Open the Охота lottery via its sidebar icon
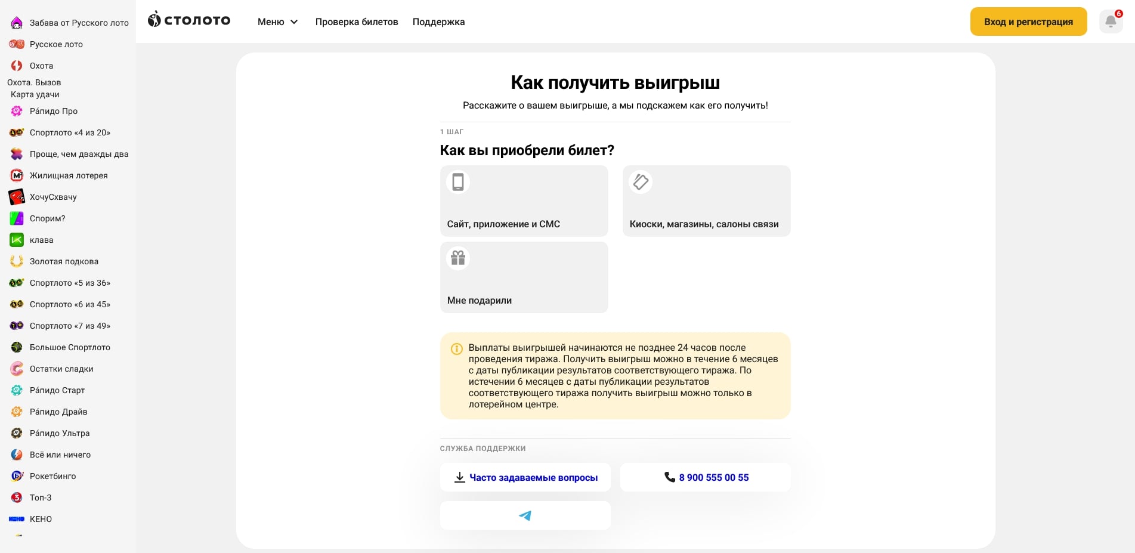This screenshot has height=553, width=1135. coord(16,66)
